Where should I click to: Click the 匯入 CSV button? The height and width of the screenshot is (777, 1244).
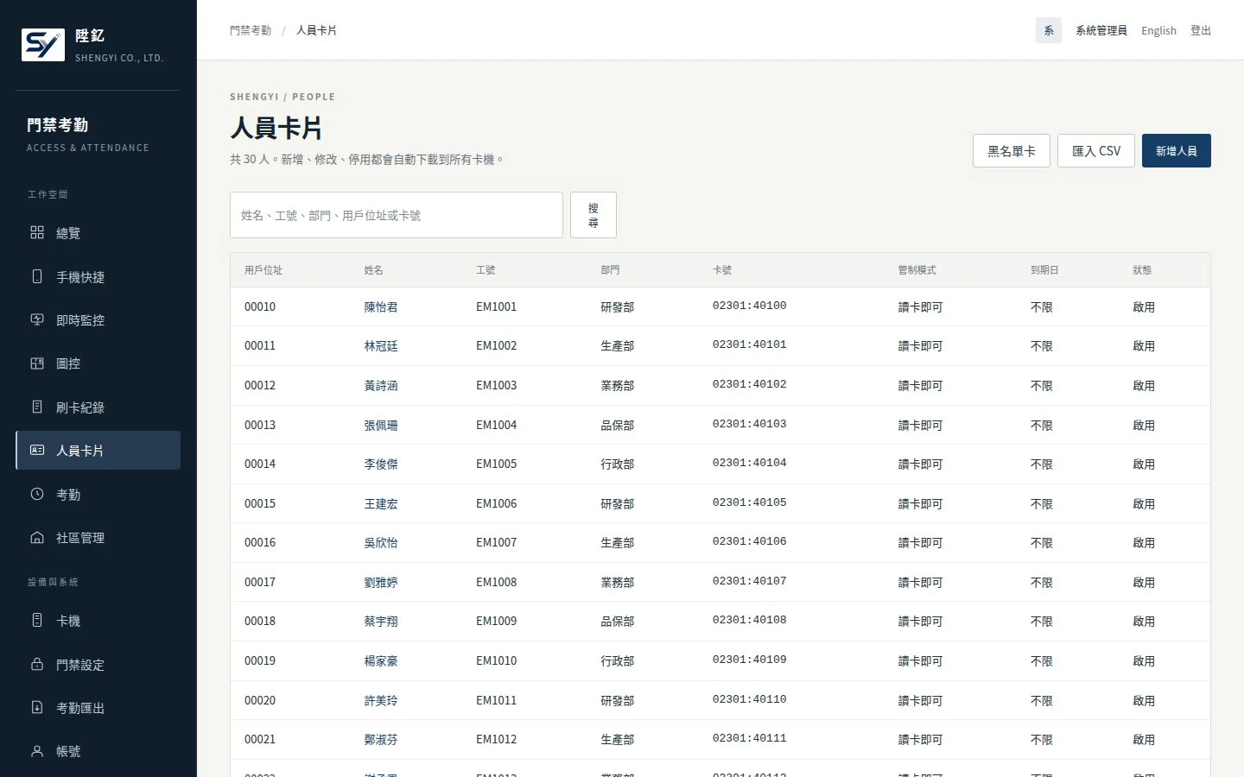click(1096, 151)
